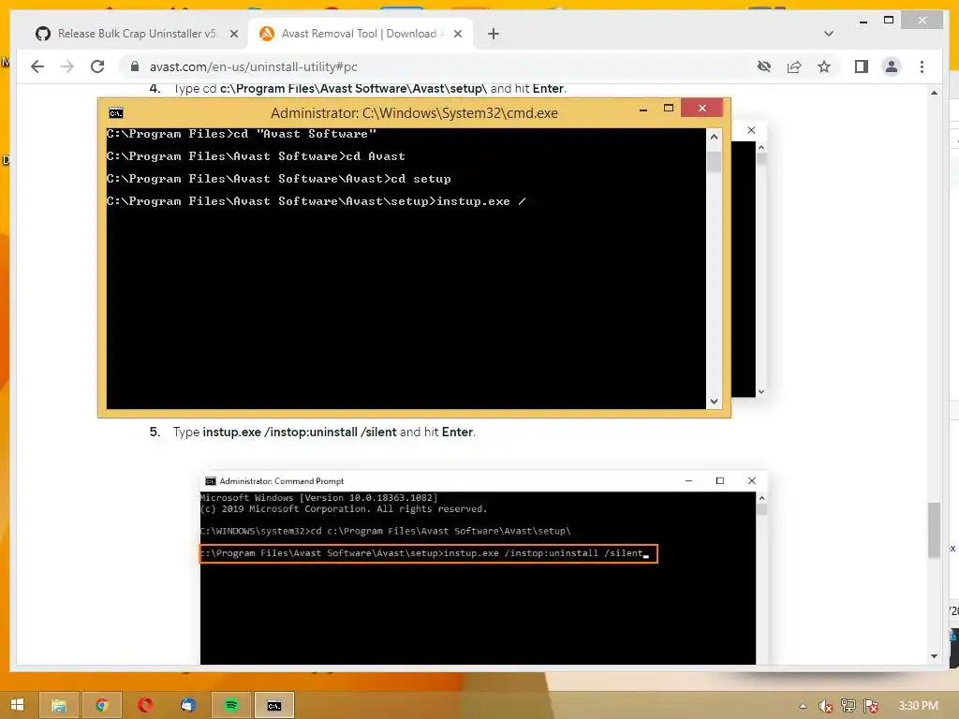Click the 'cd setup' line in cmd
Image resolution: width=959 pixels, height=719 pixels.
pyautogui.click(x=279, y=179)
